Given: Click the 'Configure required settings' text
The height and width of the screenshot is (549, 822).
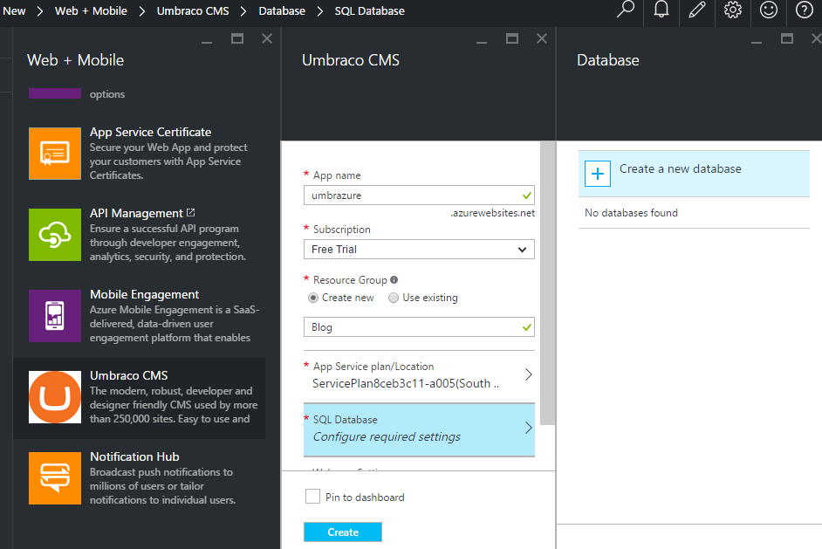Looking at the screenshot, I should coord(387,436).
